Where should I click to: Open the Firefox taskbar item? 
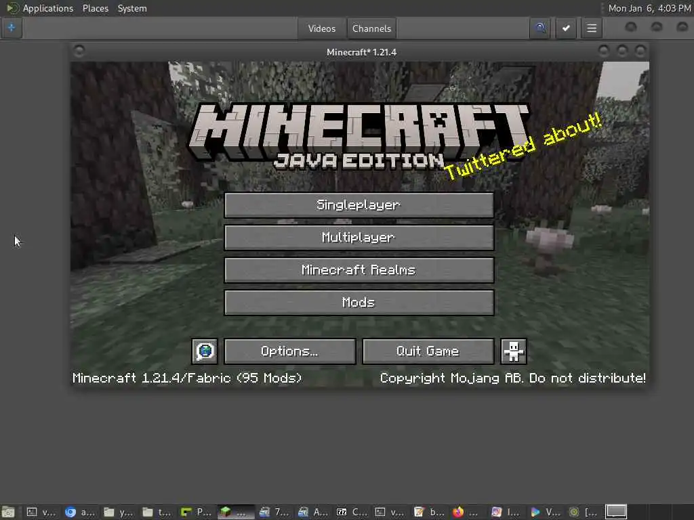pos(466,512)
